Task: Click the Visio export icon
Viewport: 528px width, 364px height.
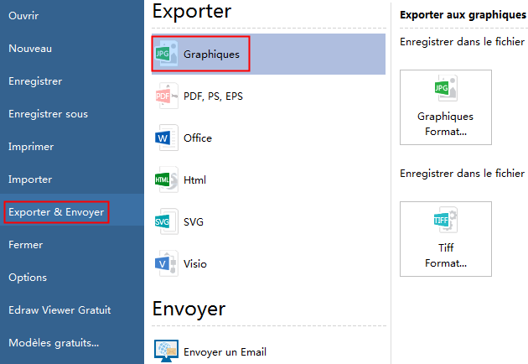Action: 166,263
